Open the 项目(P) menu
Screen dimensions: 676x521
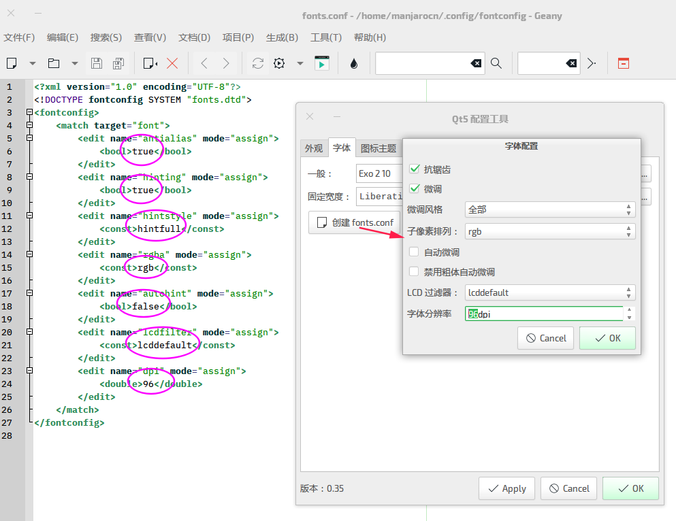tap(238, 37)
